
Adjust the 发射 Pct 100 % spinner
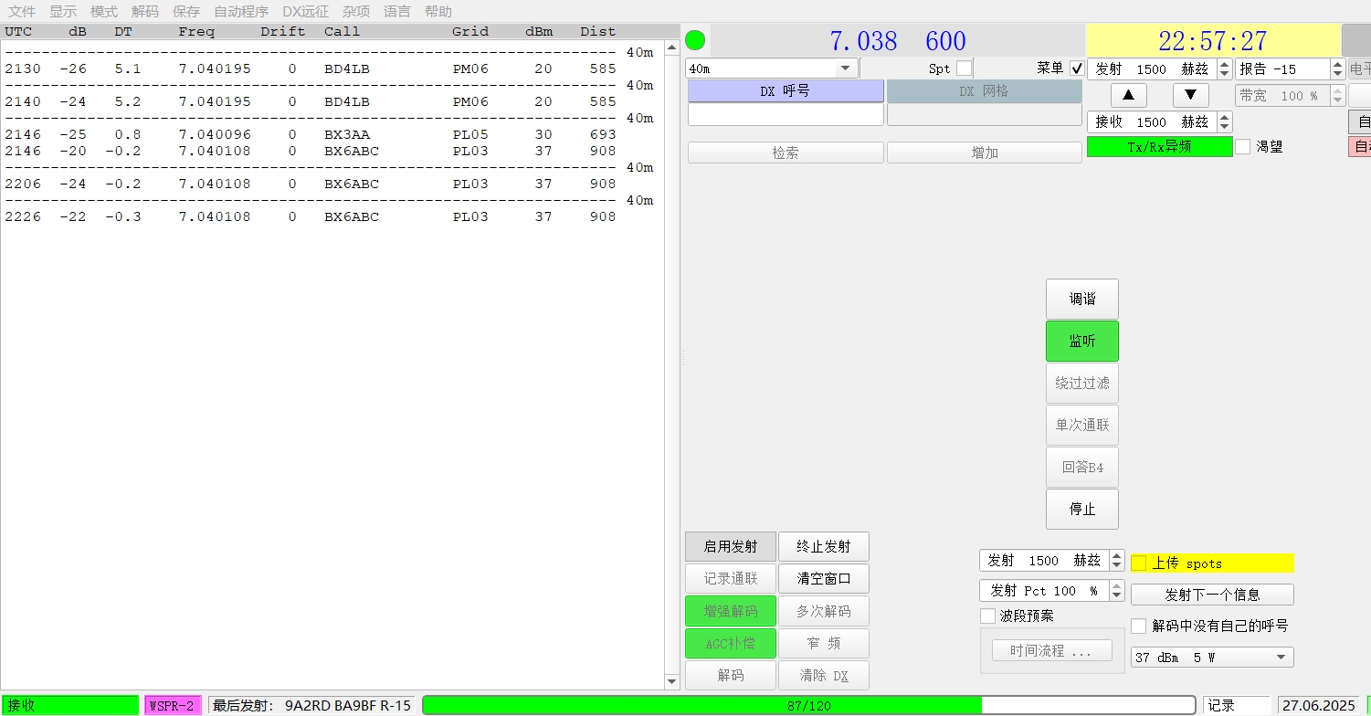[1051, 591]
